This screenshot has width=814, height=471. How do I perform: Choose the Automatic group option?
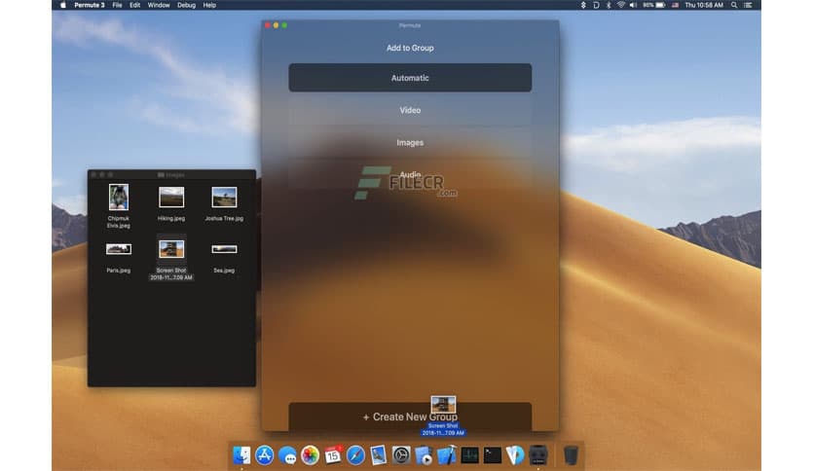click(x=410, y=78)
